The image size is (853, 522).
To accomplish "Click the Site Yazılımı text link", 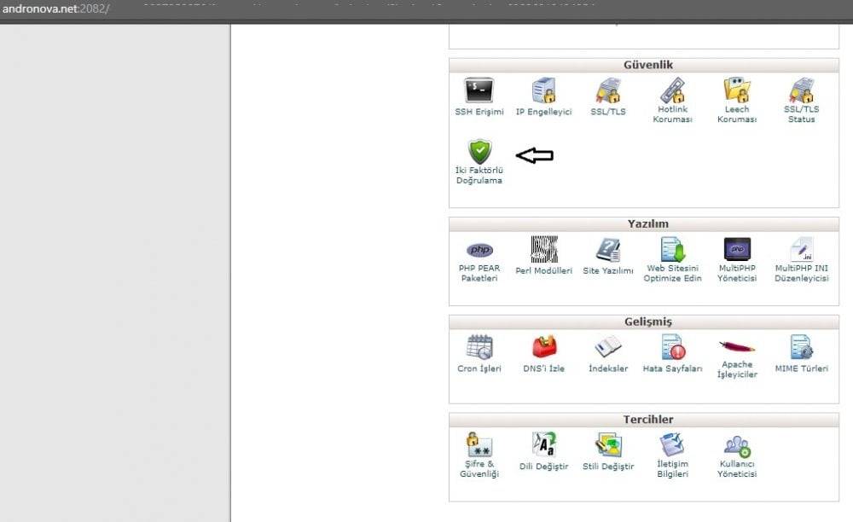I will tap(607, 270).
